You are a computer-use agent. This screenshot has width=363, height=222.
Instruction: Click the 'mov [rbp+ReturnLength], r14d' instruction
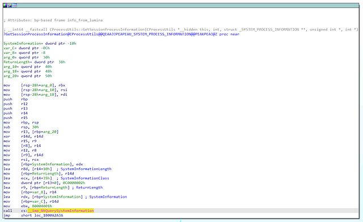(x=39, y=173)
